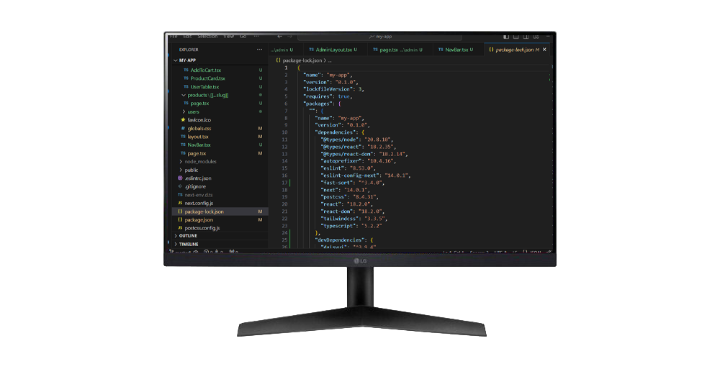Image resolution: width=720 pixels, height=369 pixels.
Task: Click the "eslint-config-next" dependency entry
Action: [366, 176]
